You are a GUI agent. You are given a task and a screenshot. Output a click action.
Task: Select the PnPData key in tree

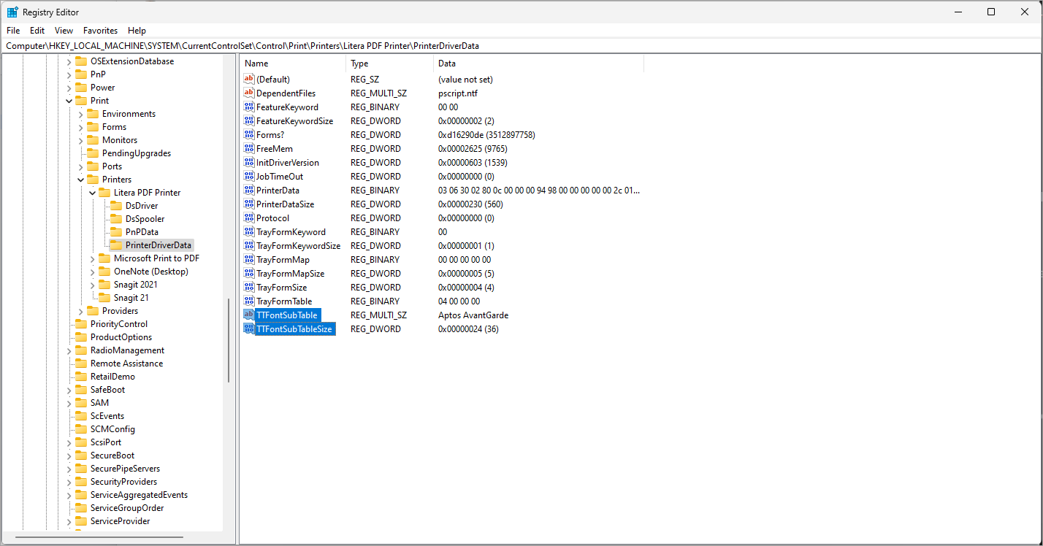[142, 232]
